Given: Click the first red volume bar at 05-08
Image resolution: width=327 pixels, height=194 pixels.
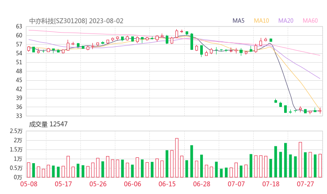Looking at the screenshot, I should click(29, 170).
